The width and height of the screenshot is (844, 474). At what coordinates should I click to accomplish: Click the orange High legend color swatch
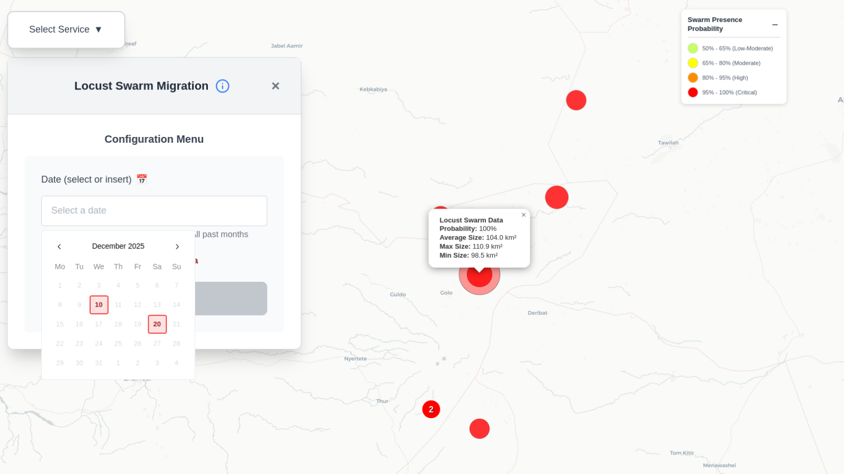[x=693, y=78]
